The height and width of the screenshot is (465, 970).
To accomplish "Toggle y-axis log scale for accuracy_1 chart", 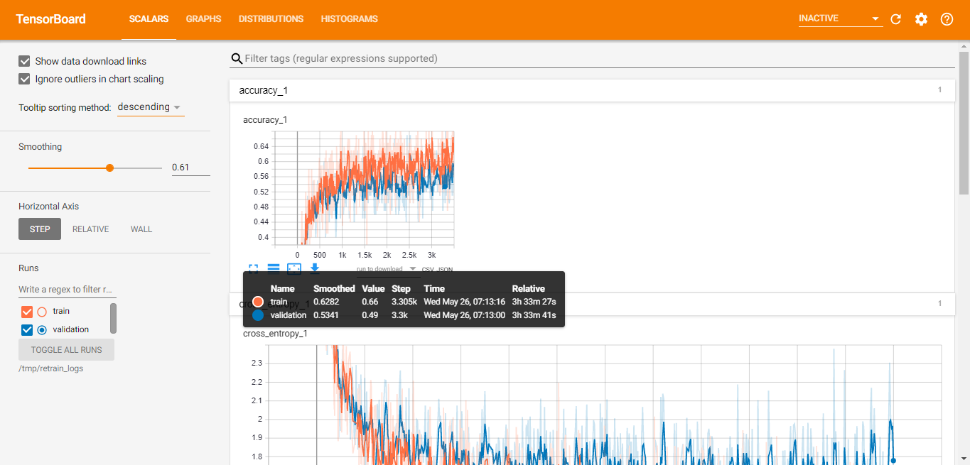I will (x=273, y=268).
